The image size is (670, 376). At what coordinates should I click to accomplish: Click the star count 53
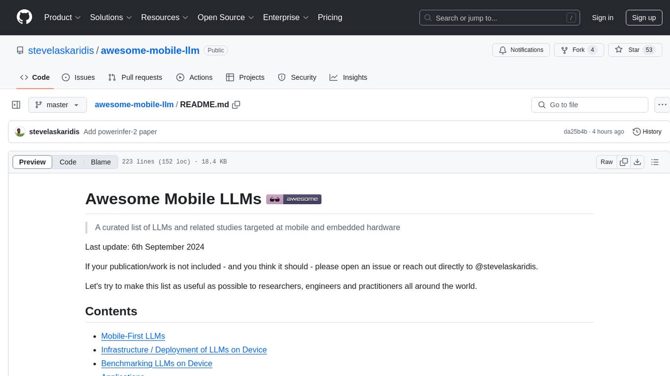click(649, 50)
